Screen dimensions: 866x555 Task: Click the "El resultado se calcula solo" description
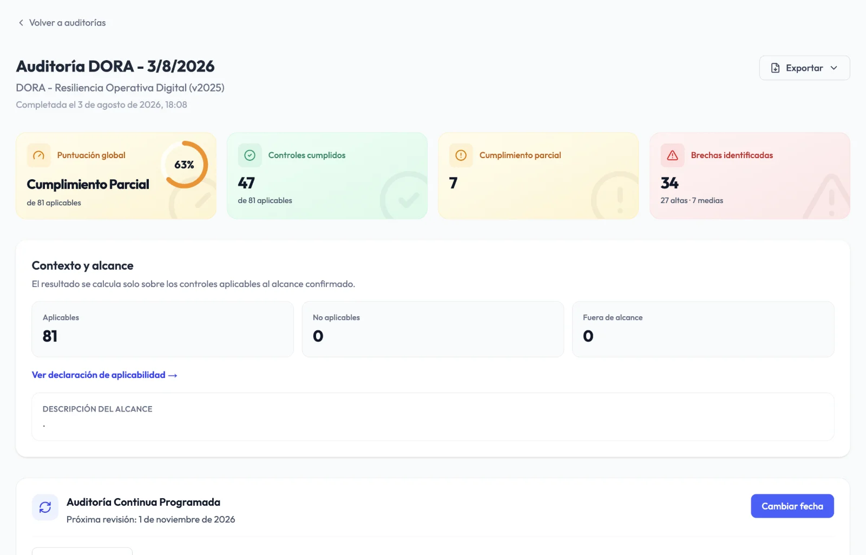[194, 284]
